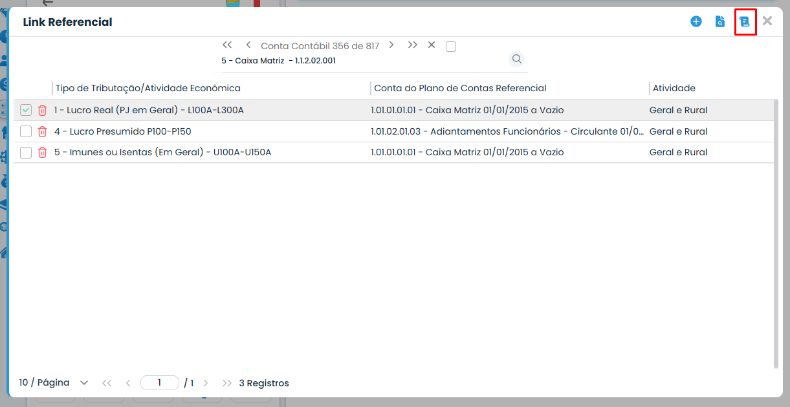Screen dimensions: 790x407
Task: Click 'Geral e Rural' in Lucro Presumido row
Action: tap(679, 131)
